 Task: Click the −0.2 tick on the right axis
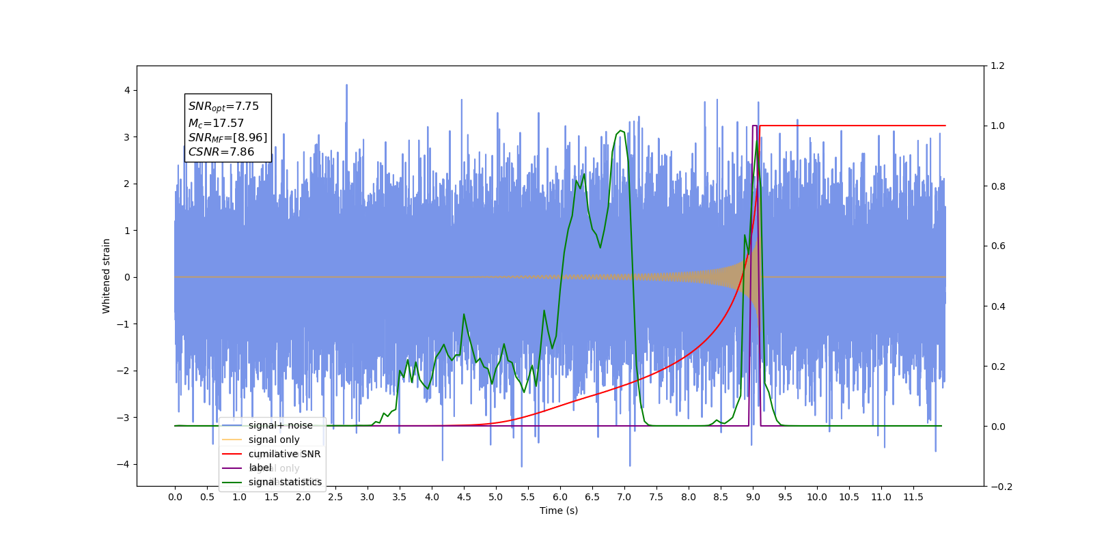(1001, 487)
